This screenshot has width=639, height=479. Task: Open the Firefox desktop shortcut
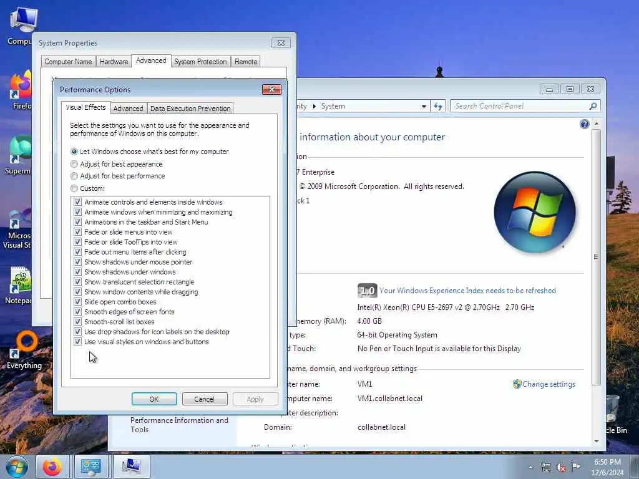point(21,90)
